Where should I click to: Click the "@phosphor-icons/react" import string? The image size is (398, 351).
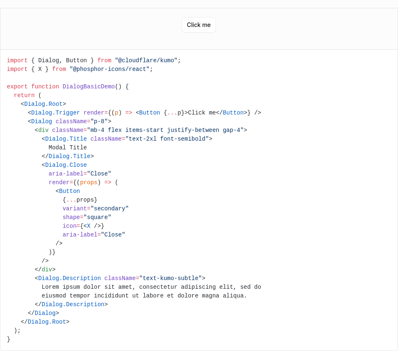[109, 69]
